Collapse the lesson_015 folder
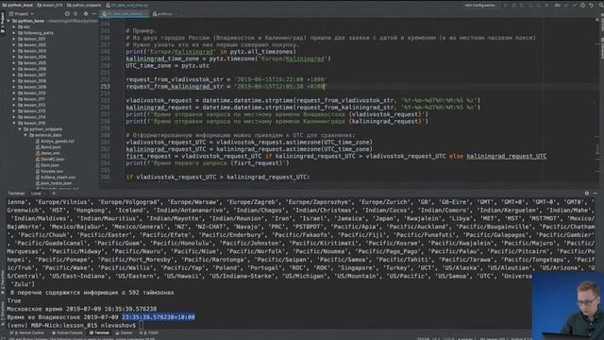This screenshot has width=604, height=340. click(14, 123)
